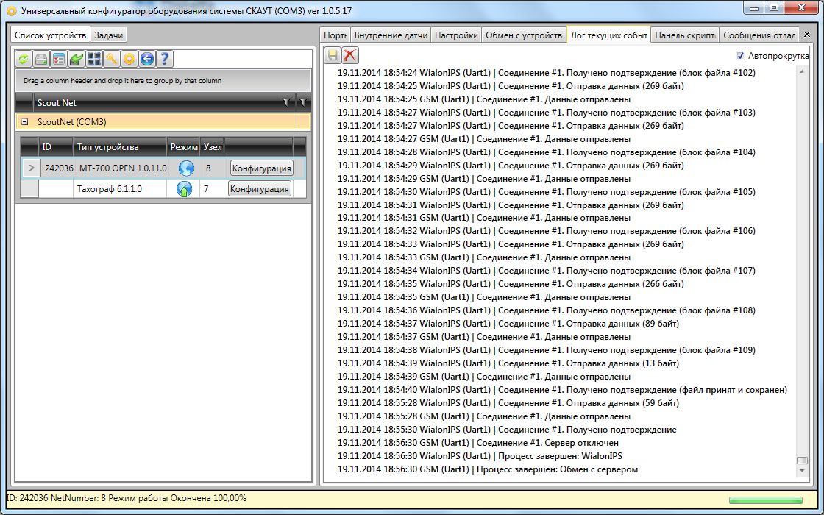
Task: Collapse the ScoutNet (COM3) group
Action: pyautogui.click(x=24, y=122)
